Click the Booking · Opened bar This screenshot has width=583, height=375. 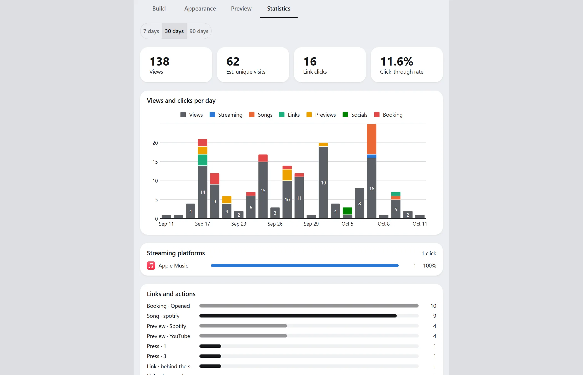[x=309, y=306]
